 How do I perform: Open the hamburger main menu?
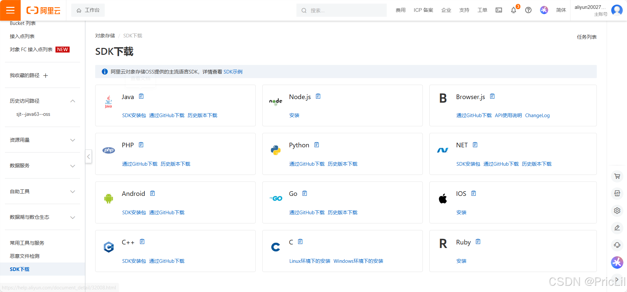point(10,10)
